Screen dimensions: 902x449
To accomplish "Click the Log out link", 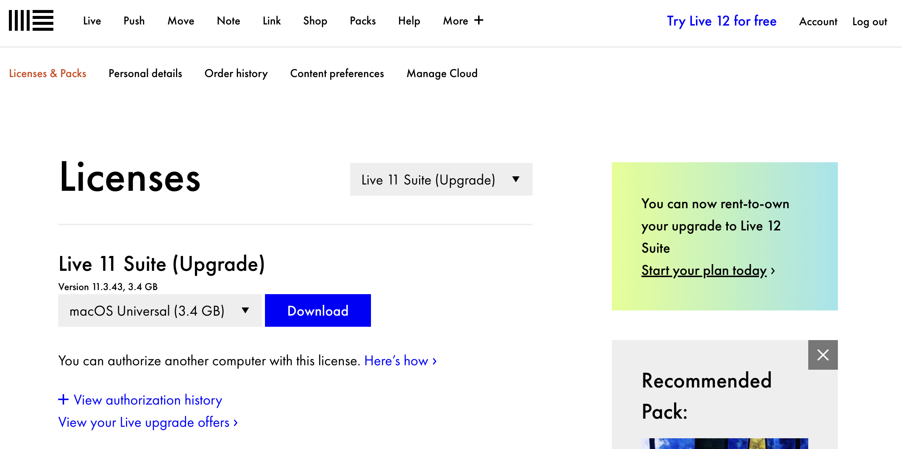I will 869,21.
